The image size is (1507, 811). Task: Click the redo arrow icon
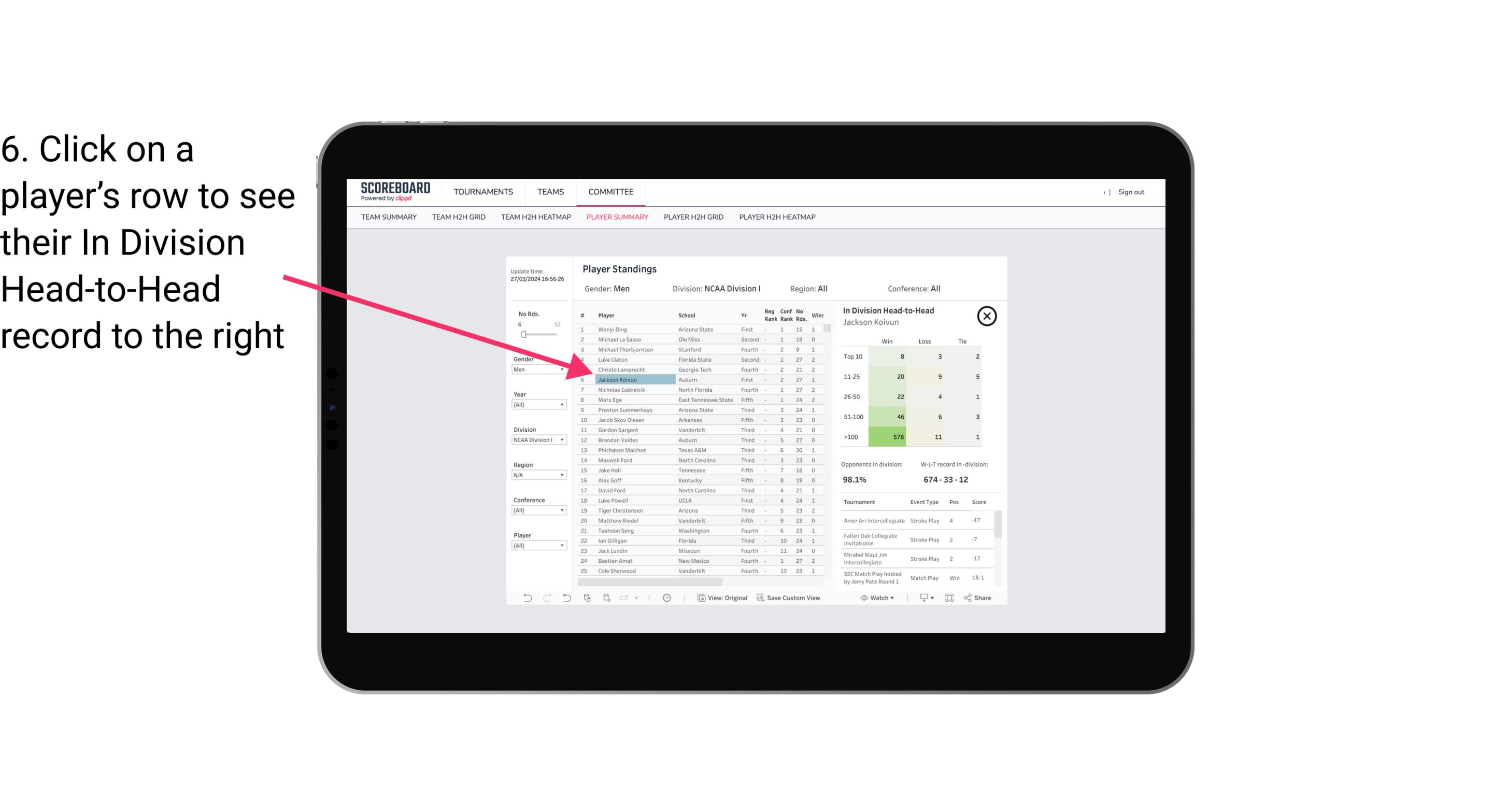[x=546, y=599]
